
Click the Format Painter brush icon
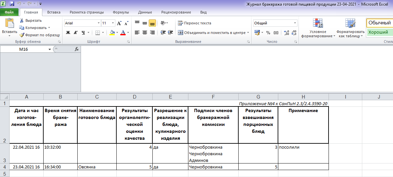click(x=22, y=35)
